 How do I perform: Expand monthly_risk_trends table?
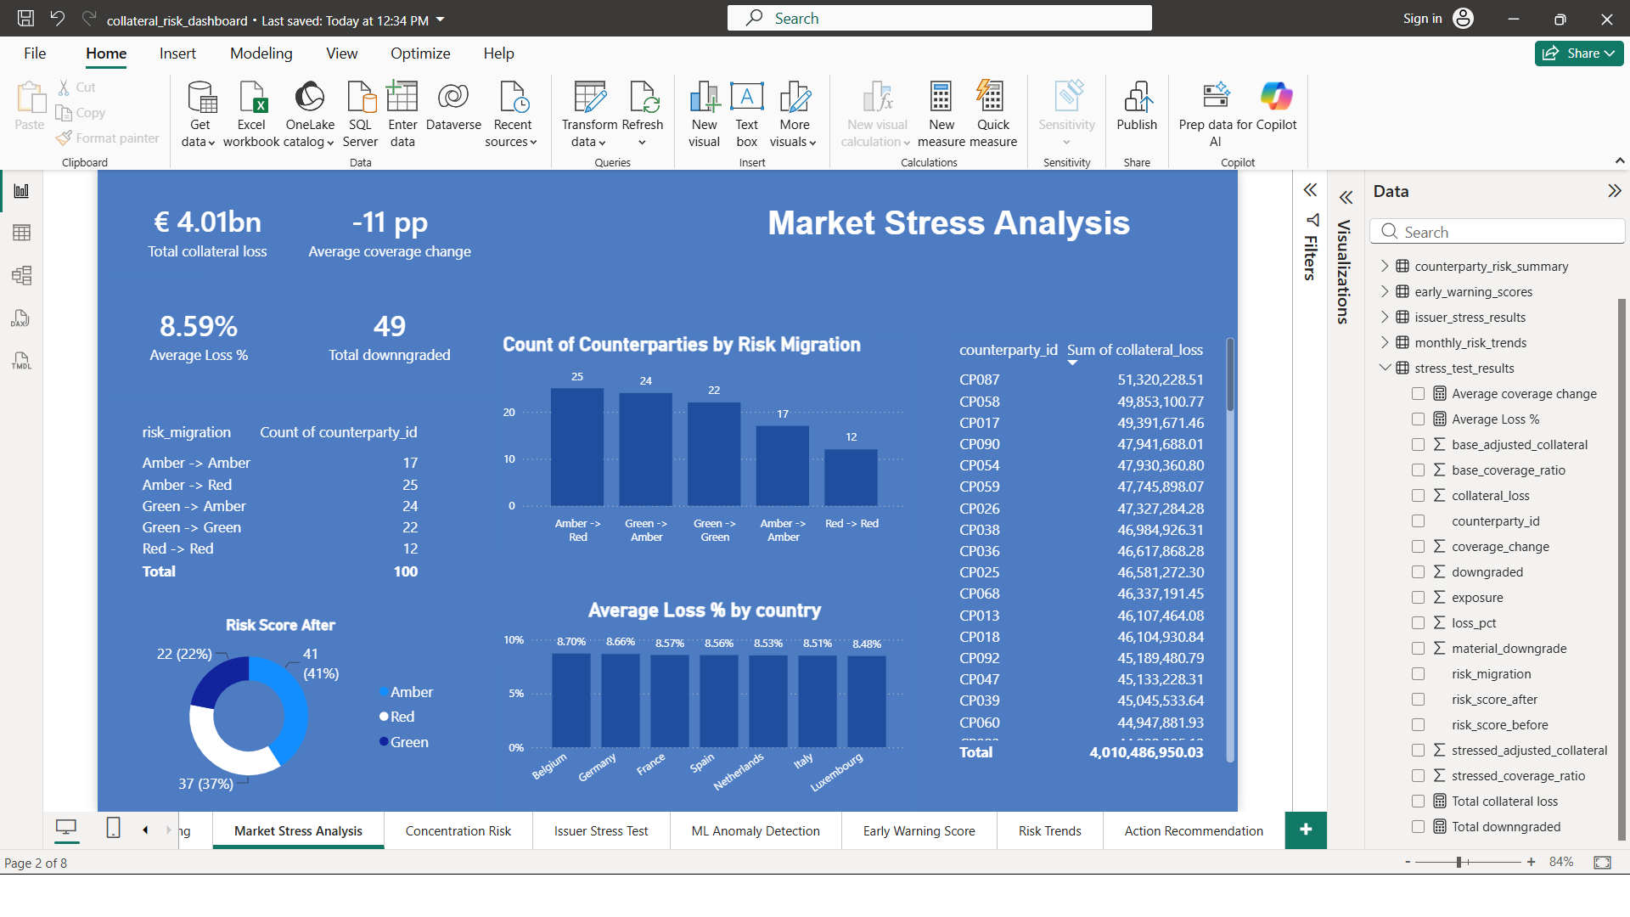click(x=1385, y=342)
